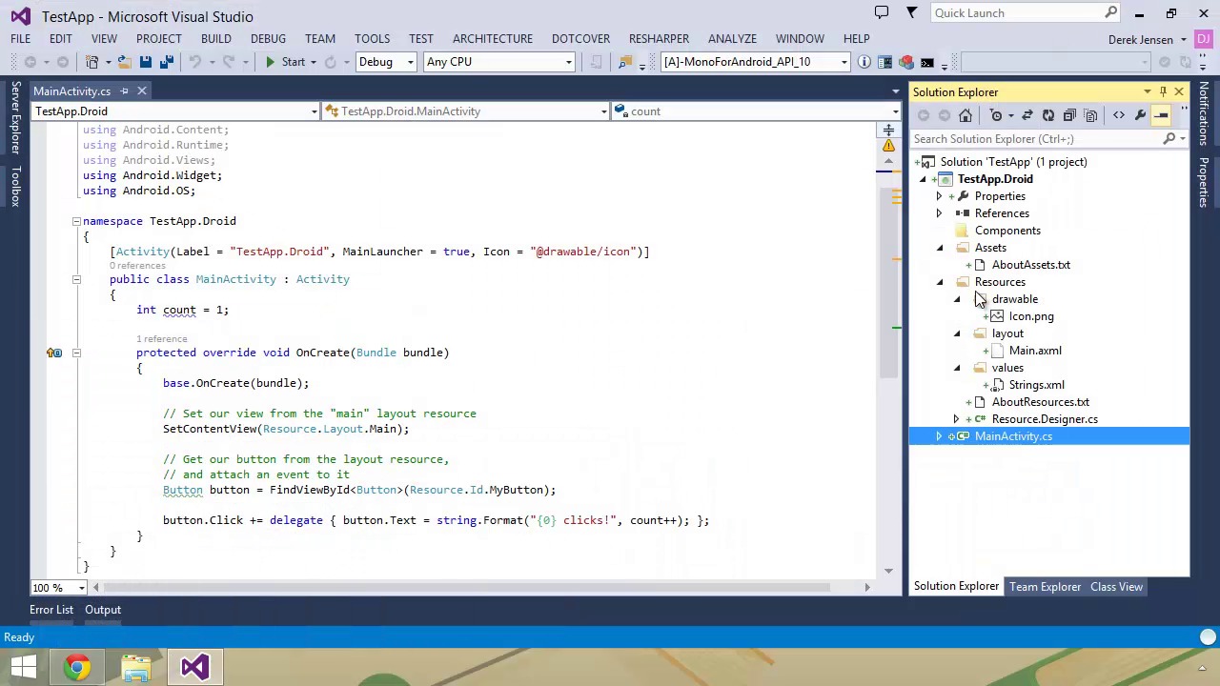Click the Start debugging button
The image size is (1220, 686).
click(285, 62)
